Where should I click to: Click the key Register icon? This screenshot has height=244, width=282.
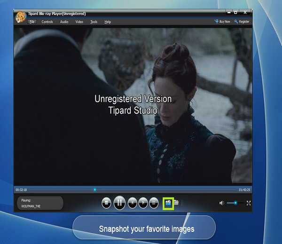[x=236, y=22]
